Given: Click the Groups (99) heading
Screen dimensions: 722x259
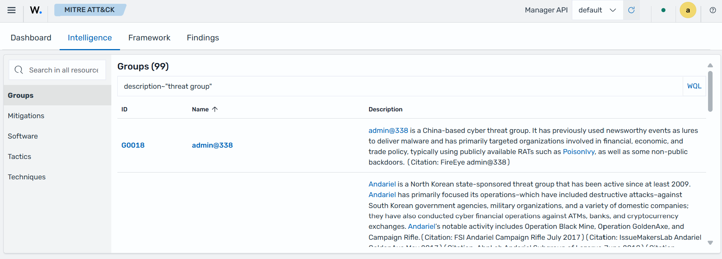Looking at the screenshot, I should (x=143, y=66).
